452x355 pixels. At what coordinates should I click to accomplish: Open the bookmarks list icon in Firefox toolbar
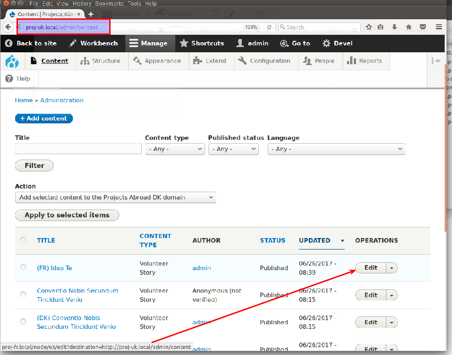tap(380, 27)
